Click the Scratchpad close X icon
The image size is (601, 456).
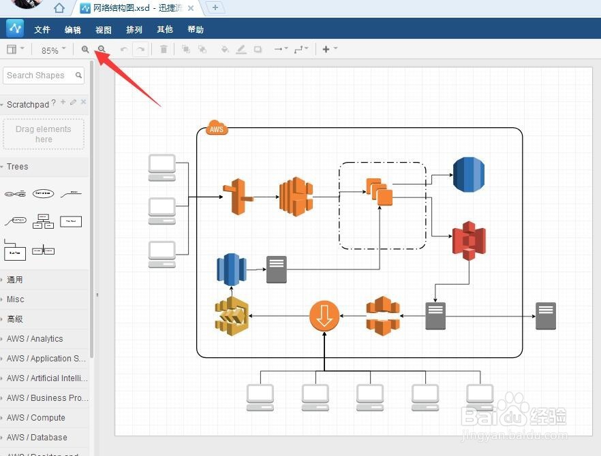[84, 102]
